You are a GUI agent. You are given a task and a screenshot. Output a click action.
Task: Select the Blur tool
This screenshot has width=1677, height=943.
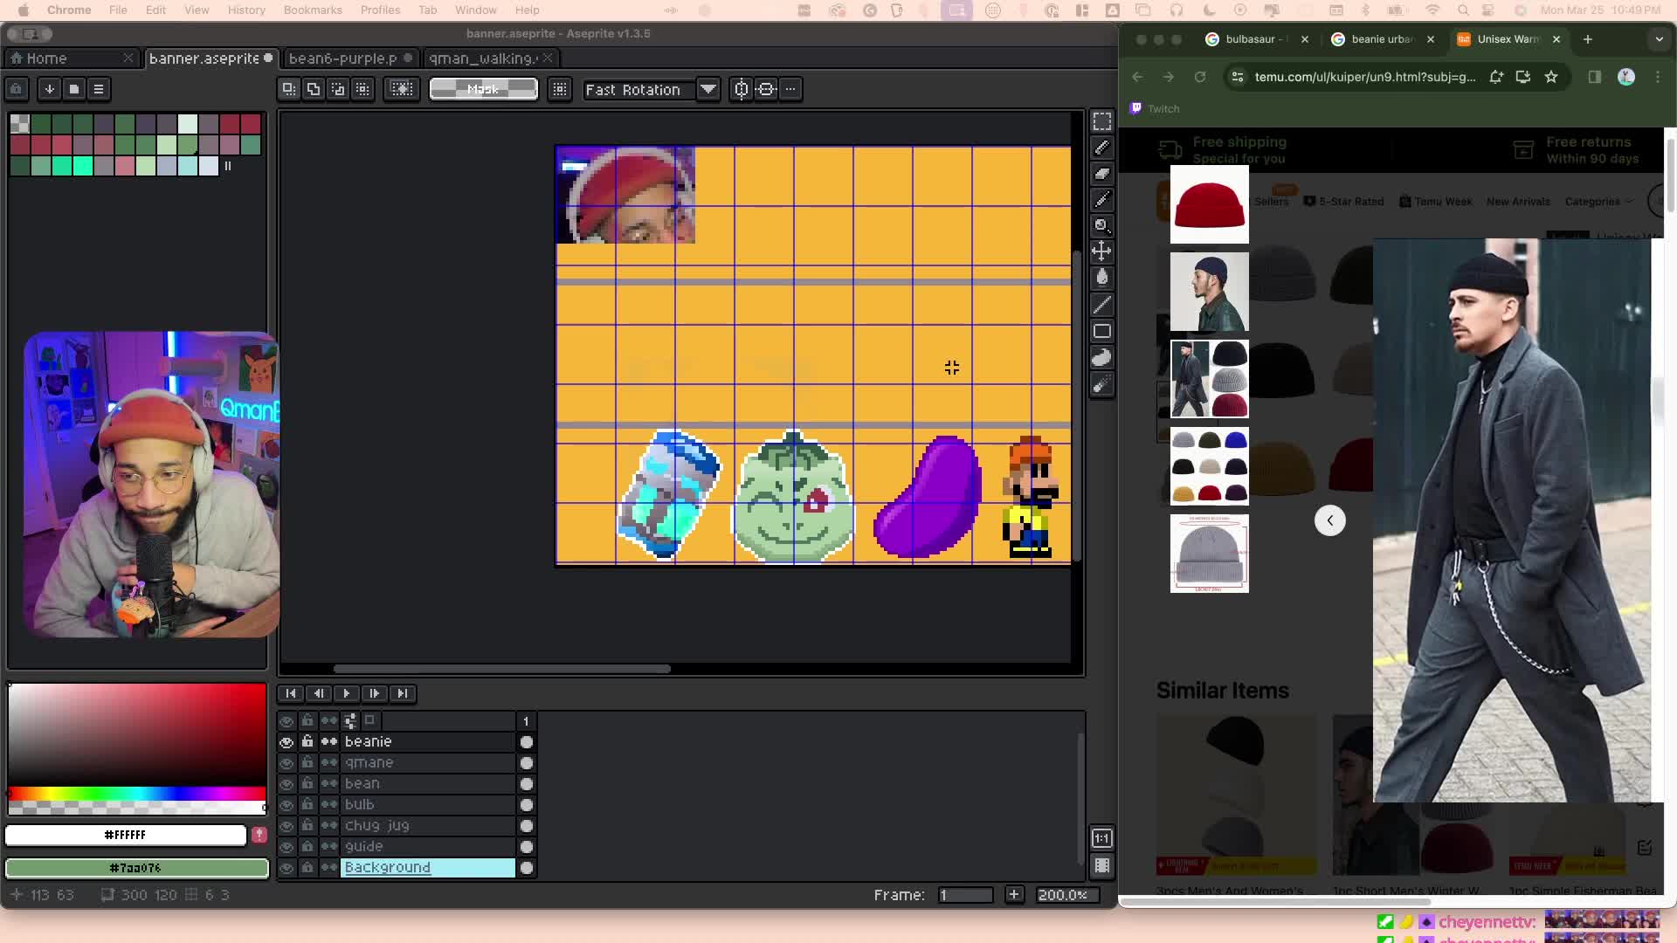(x=1102, y=384)
